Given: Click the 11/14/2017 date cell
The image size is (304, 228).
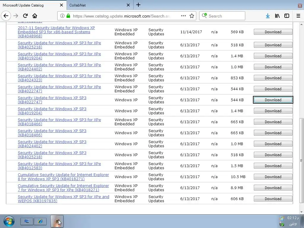Looking at the screenshot, I should (x=191, y=32).
